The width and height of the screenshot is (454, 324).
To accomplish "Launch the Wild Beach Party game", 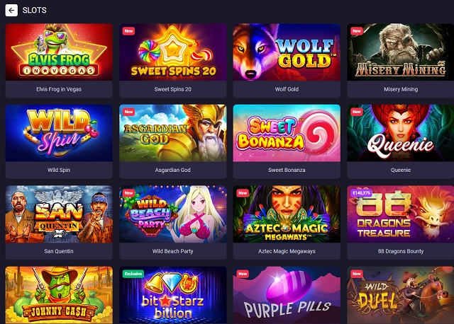I will 173,214.
